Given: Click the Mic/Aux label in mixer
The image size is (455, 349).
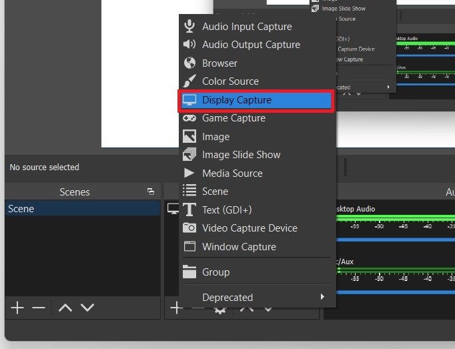Looking at the screenshot, I should (345, 262).
